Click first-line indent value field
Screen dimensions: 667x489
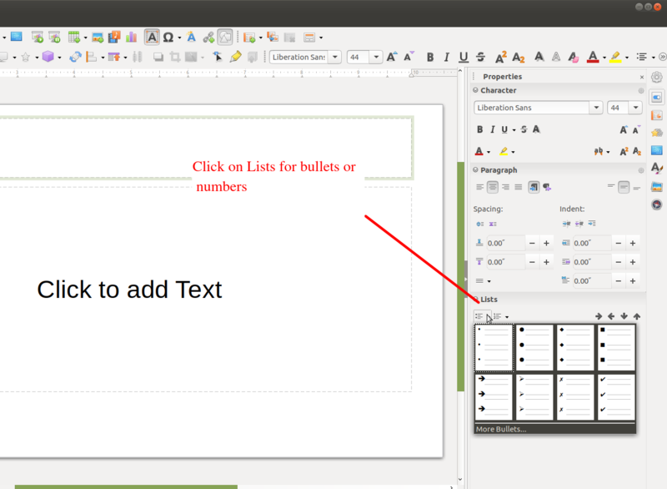click(x=591, y=281)
